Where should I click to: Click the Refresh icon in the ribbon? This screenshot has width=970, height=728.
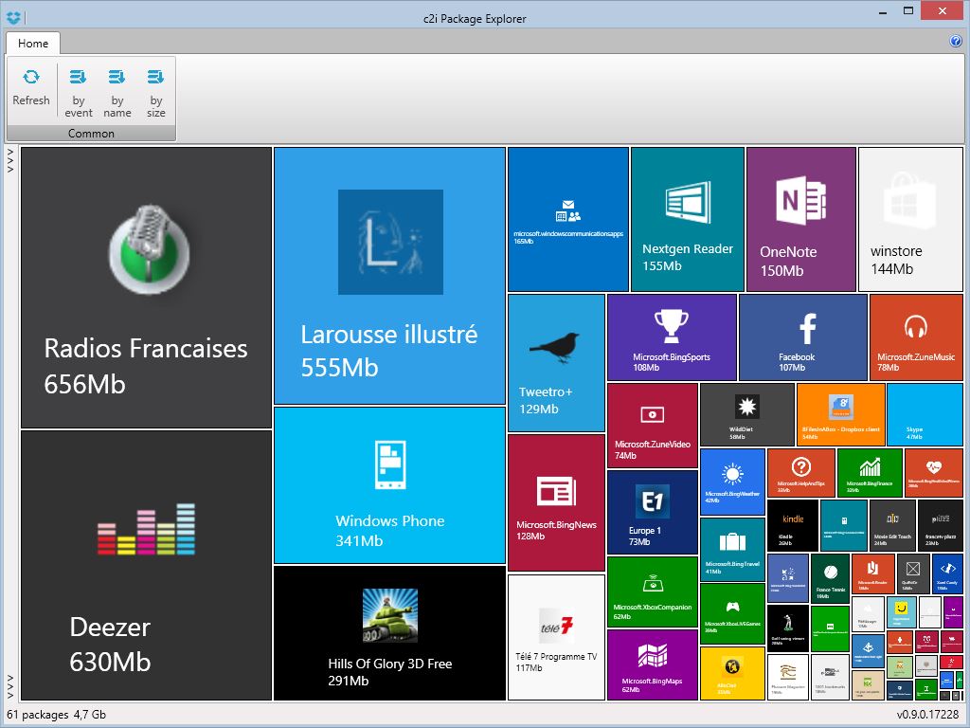pyautogui.click(x=31, y=77)
